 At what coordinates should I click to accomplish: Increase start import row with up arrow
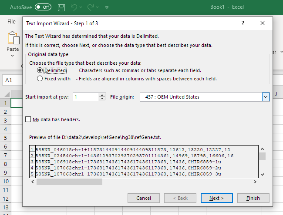point(102,95)
